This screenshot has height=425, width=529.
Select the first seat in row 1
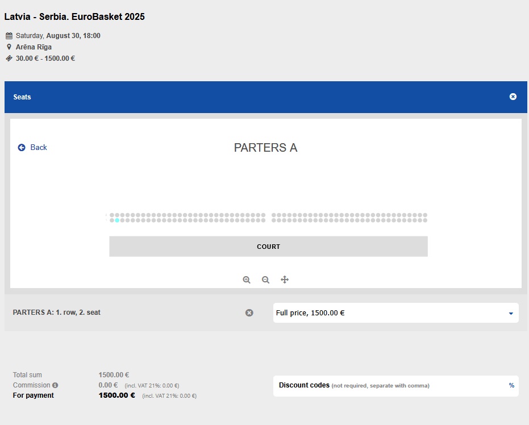(x=112, y=220)
